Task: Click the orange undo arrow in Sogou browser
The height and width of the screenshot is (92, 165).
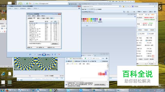Action: (30, 4)
